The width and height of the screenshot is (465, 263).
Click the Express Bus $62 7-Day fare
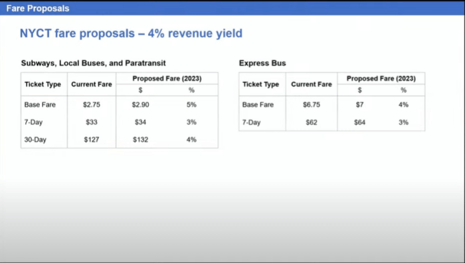[x=312, y=122]
